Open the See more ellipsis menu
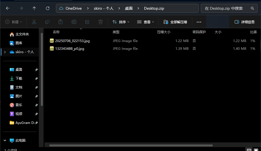This screenshot has width=261, height=151. [x=199, y=22]
